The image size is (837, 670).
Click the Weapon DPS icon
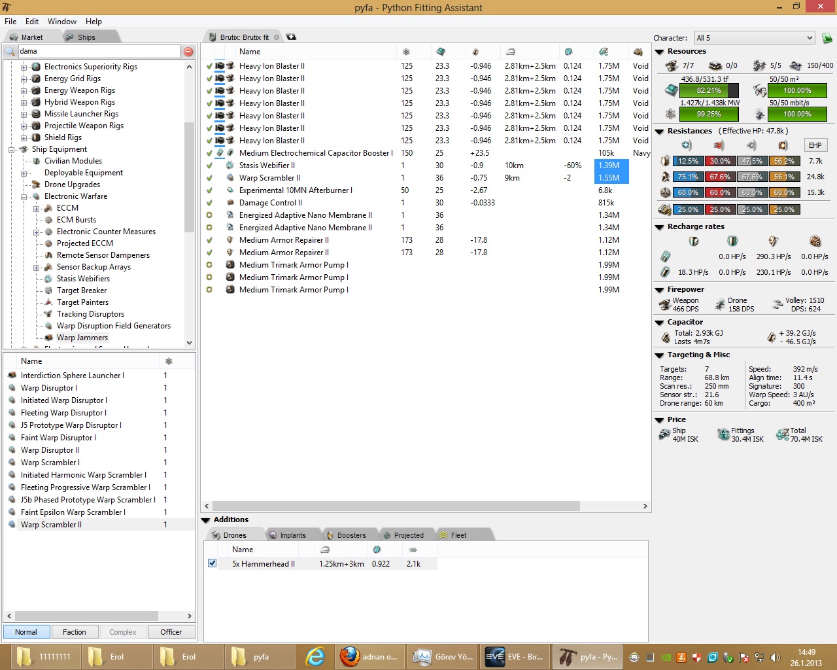pyautogui.click(x=665, y=304)
